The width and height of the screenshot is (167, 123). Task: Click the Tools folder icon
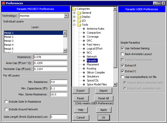tap(79, 25)
